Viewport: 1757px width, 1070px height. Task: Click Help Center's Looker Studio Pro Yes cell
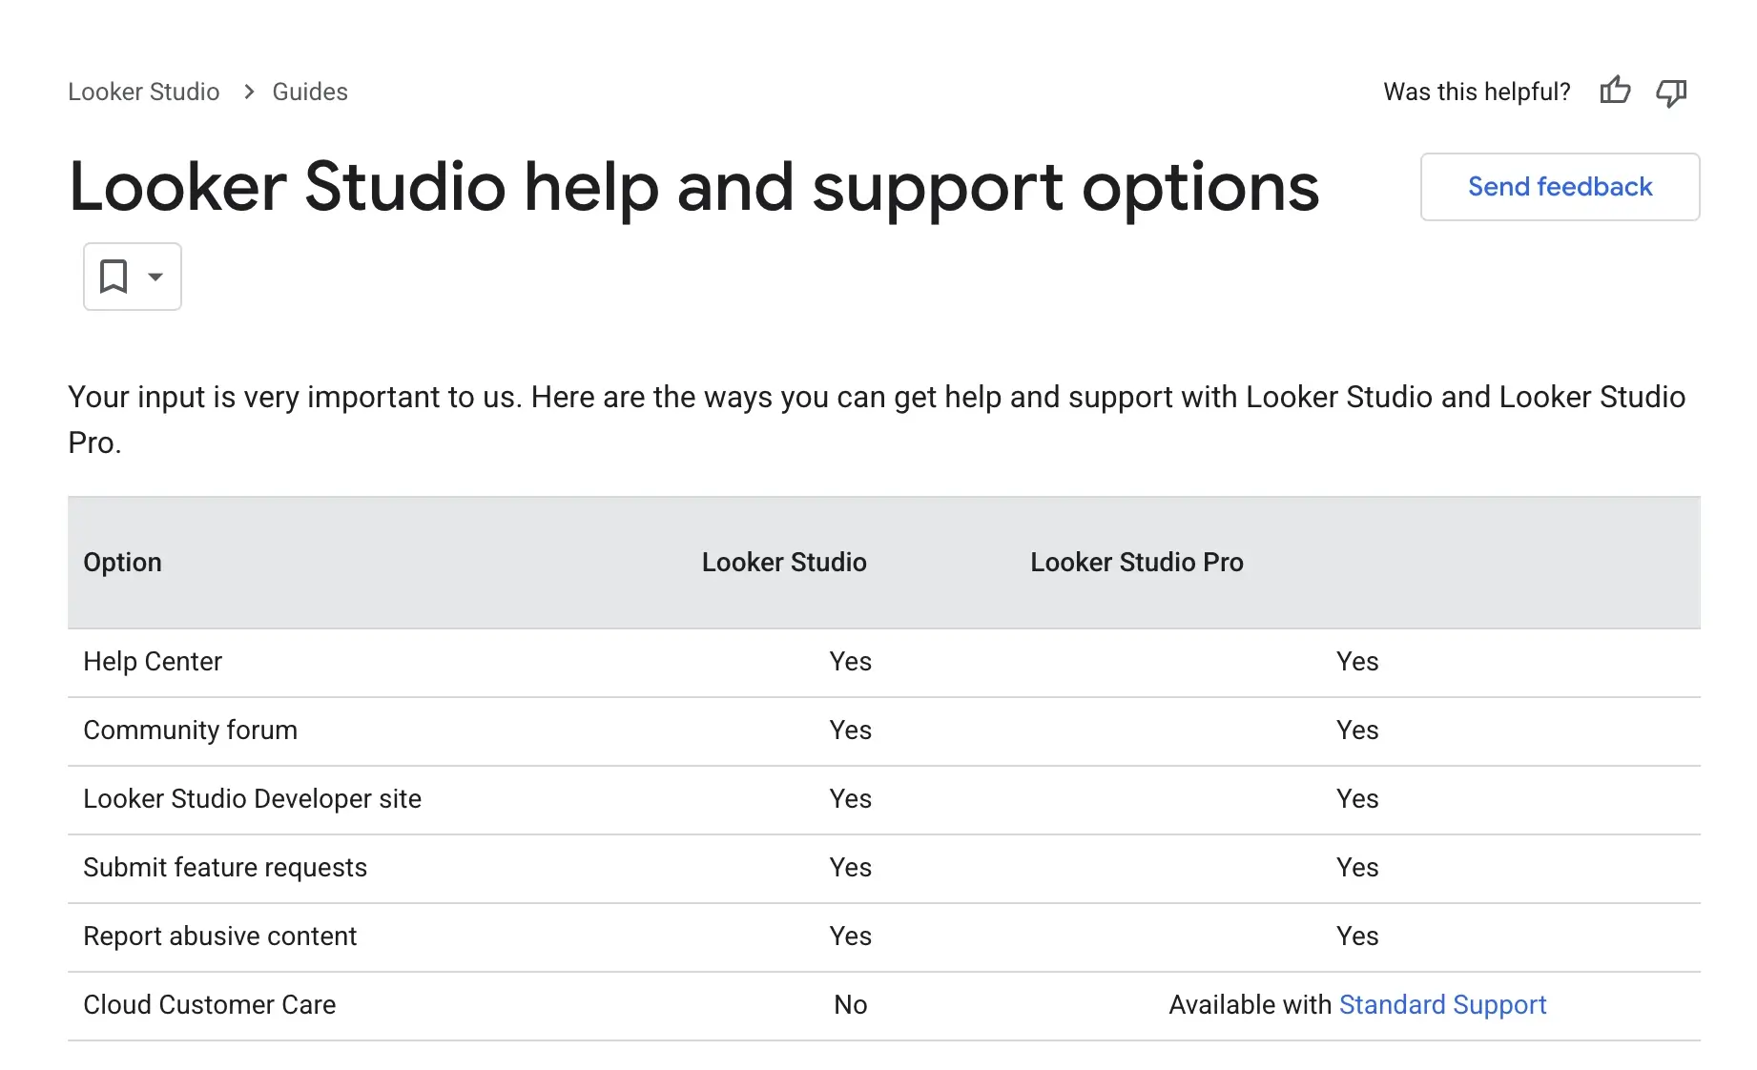click(1357, 662)
